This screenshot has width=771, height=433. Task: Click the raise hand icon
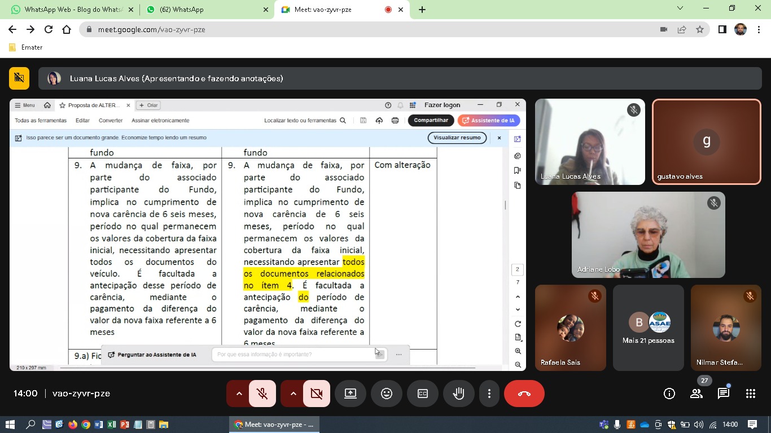click(458, 394)
